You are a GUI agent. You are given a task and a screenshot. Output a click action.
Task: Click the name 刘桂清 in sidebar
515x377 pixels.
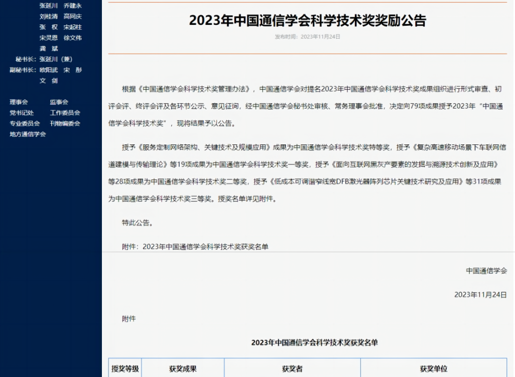(49, 16)
